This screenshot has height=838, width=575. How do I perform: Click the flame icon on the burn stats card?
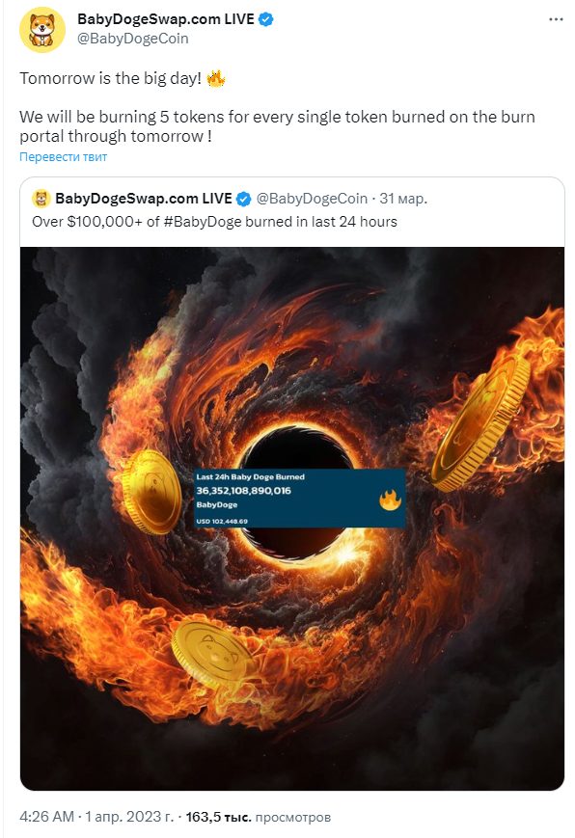pos(390,500)
